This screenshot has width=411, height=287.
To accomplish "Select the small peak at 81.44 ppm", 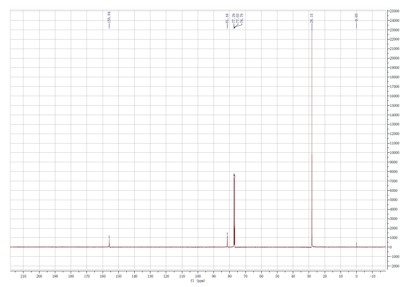I will click(227, 241).
